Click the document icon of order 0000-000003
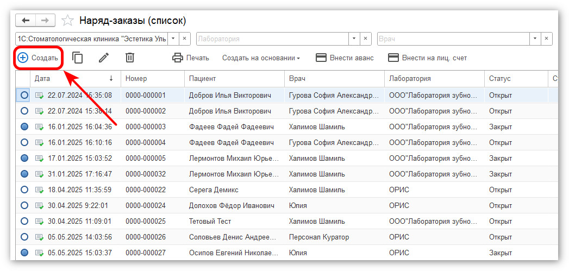569x271 pixels. click(x=40, y=127)
